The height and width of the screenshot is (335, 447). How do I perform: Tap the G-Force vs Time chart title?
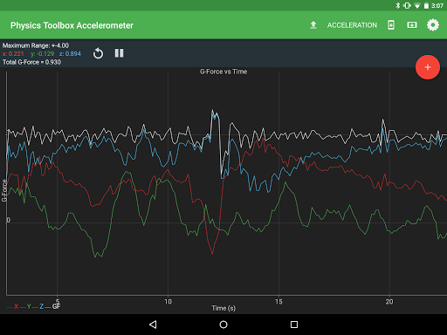[223, 72]
